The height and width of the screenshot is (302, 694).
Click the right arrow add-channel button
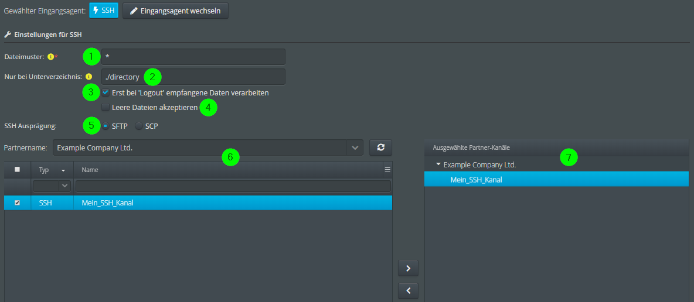tap(408, 268)
